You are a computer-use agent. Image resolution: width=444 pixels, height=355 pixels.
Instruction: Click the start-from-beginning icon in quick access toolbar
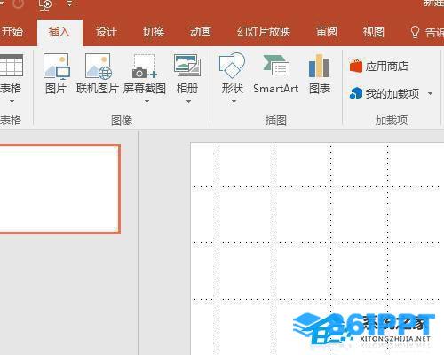click(x=45, y=4)
